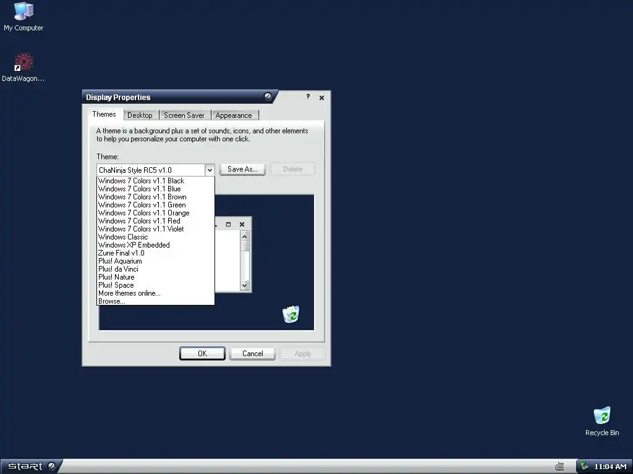Image resolution: width=633 pixels, height=474 pixels.
Task: Click the preview window's close X icon
Action: pyautogui.click(x=242, y=225)
